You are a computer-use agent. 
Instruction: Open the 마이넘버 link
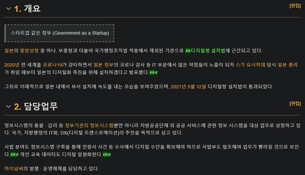[14, 169]
